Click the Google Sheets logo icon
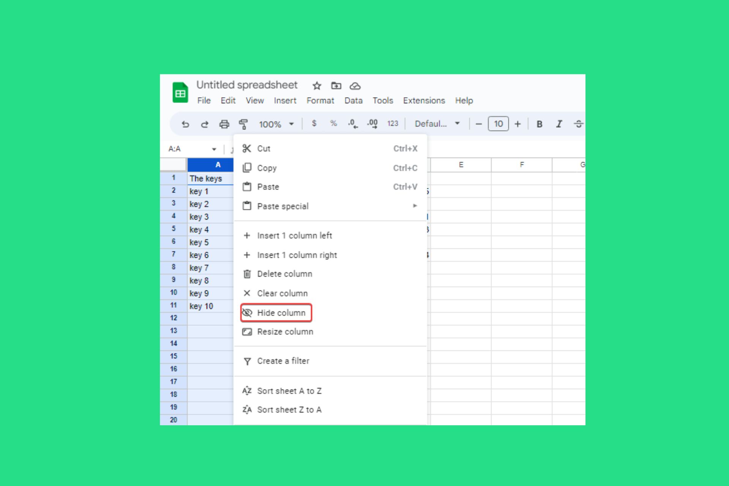 pyautogui.click(x=180, y=92)
